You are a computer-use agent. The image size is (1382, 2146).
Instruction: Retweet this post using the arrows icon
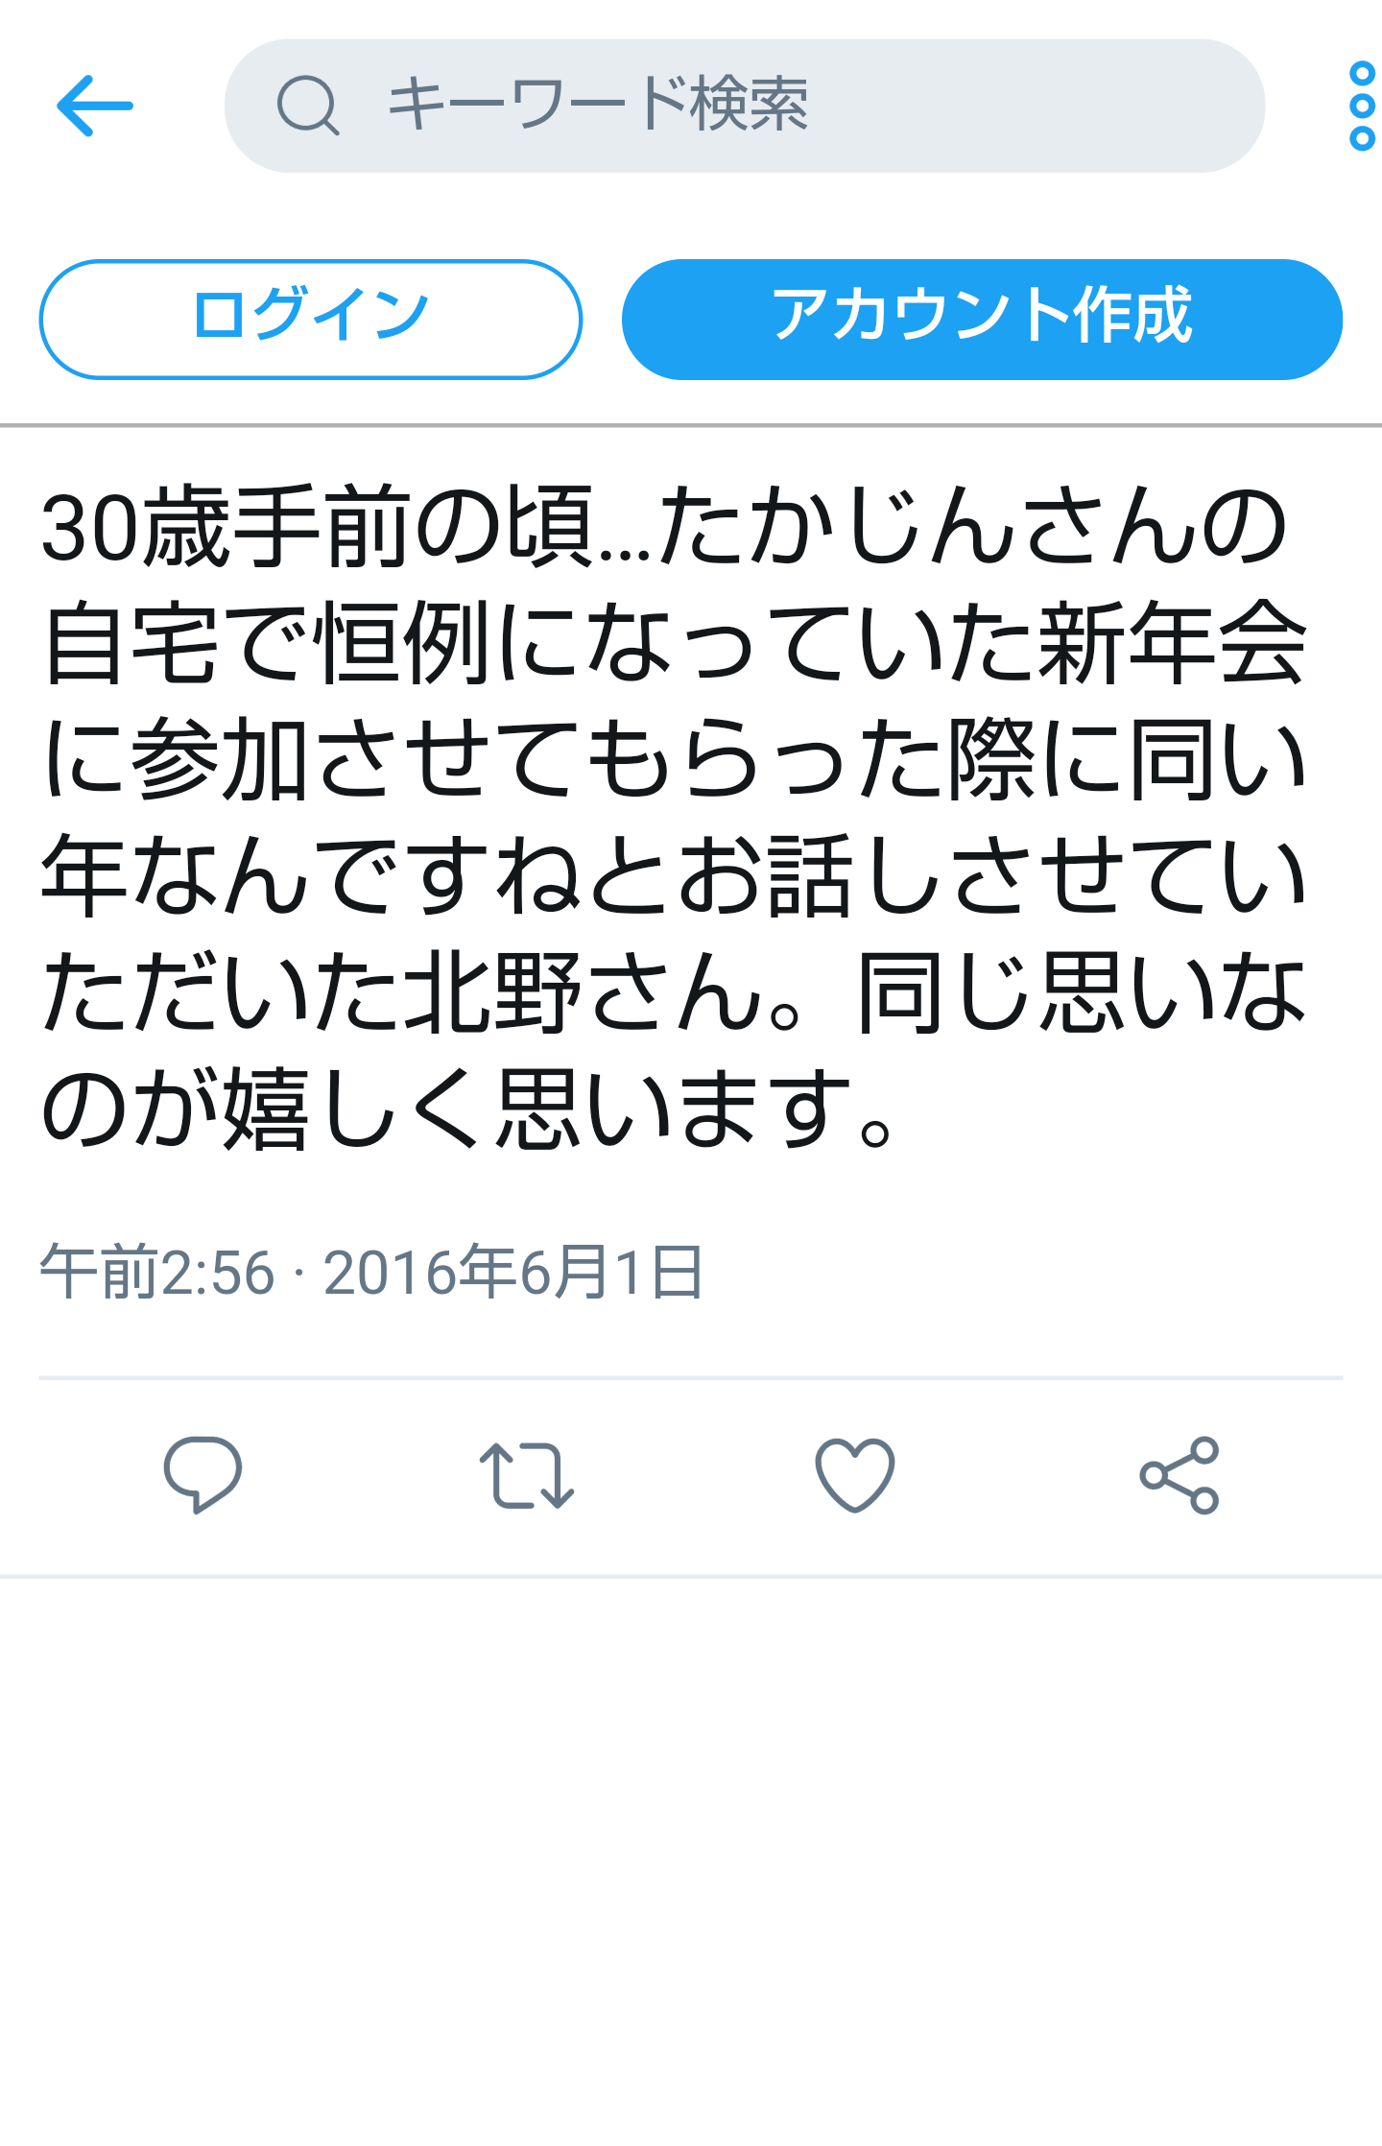(527, 1475)
